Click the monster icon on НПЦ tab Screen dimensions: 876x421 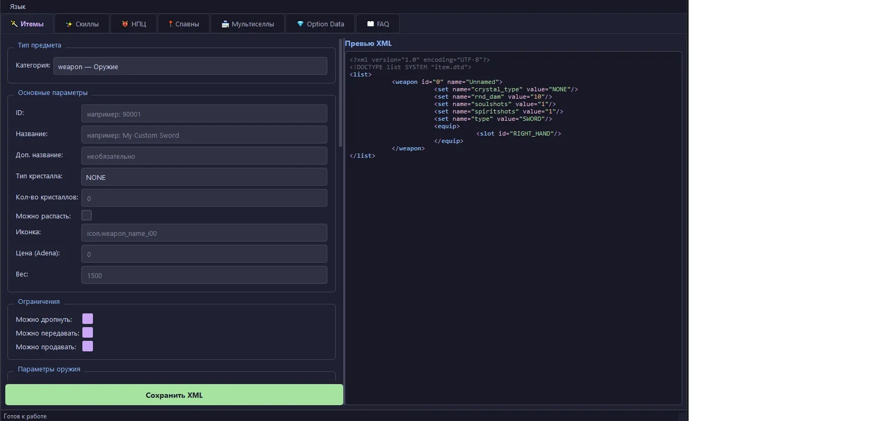[125, 24]
